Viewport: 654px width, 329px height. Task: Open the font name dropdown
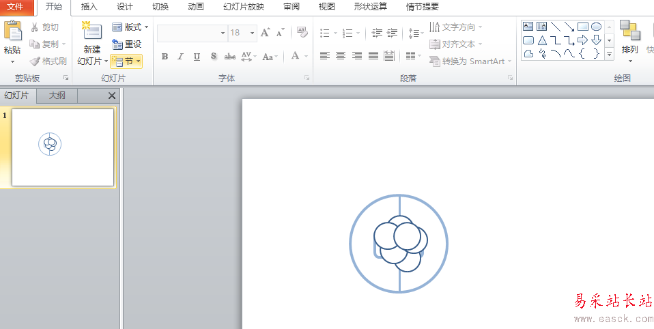(223, 33)
